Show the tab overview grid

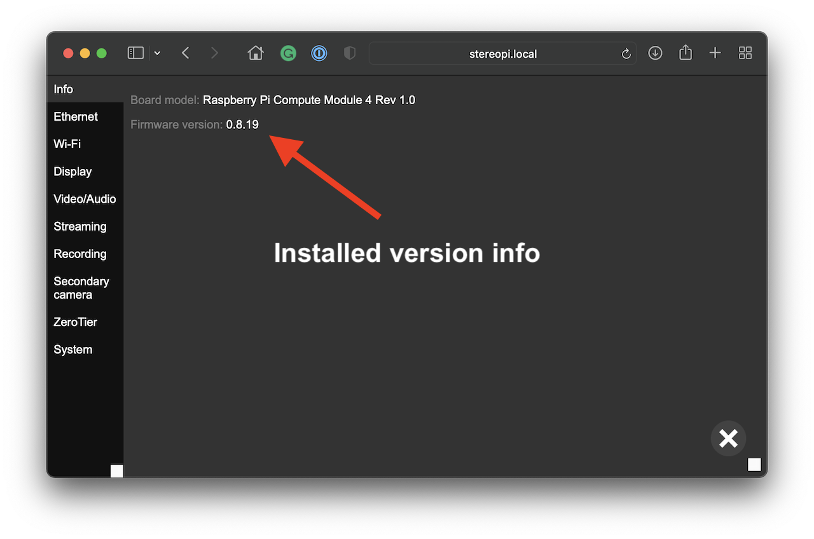pos(745,53)
